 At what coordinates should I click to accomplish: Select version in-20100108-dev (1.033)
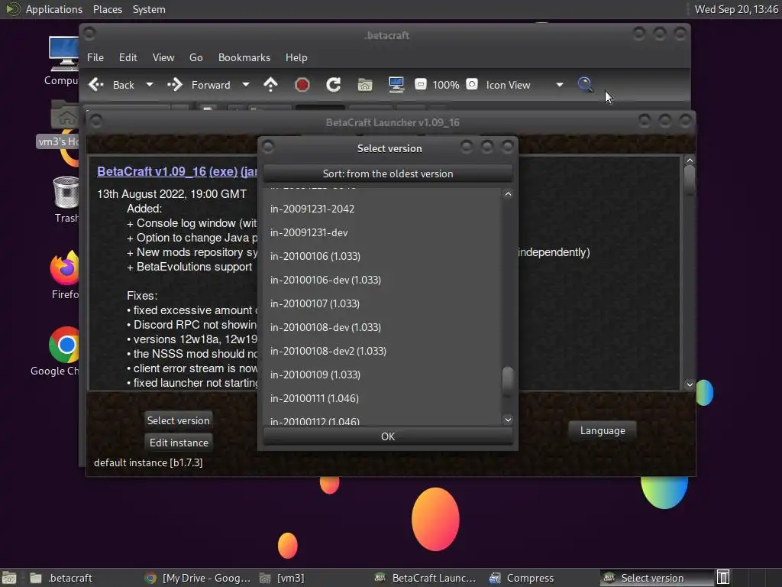point(382,327)
